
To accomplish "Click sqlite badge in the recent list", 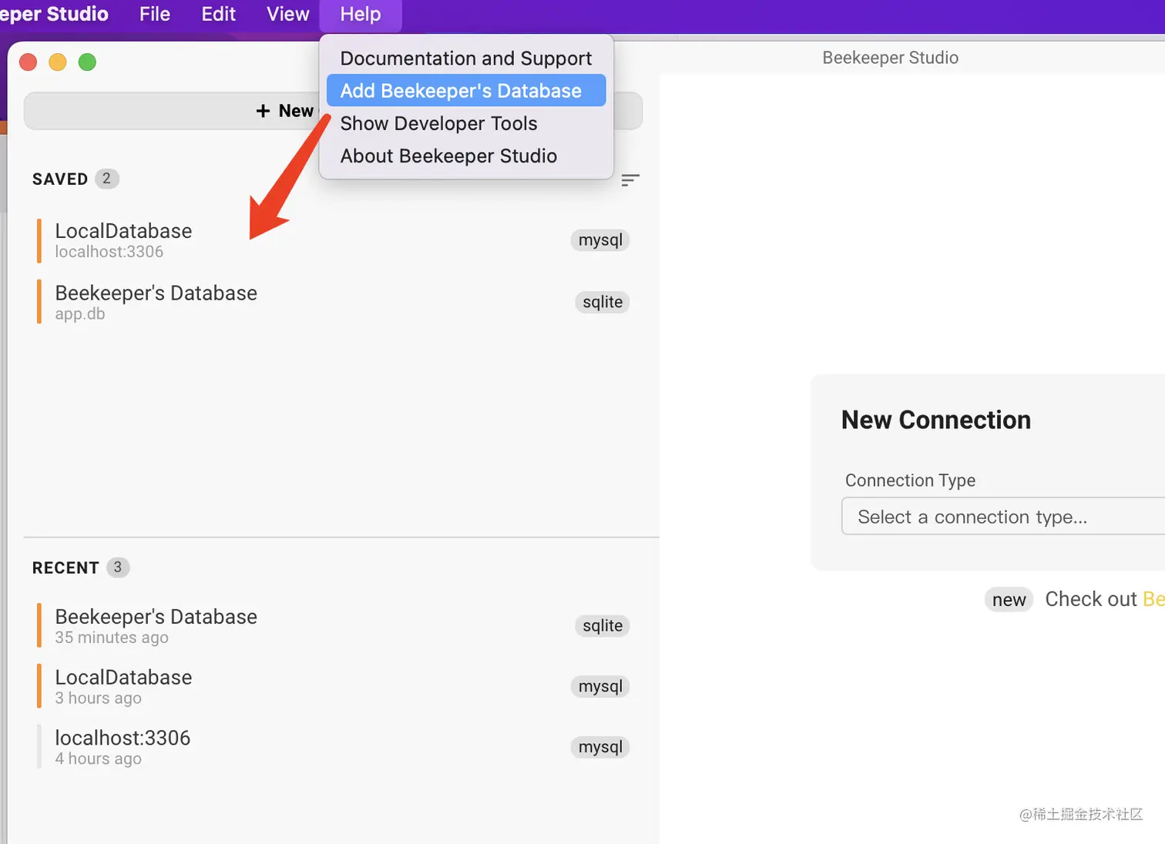I will [x=603, y=626].
